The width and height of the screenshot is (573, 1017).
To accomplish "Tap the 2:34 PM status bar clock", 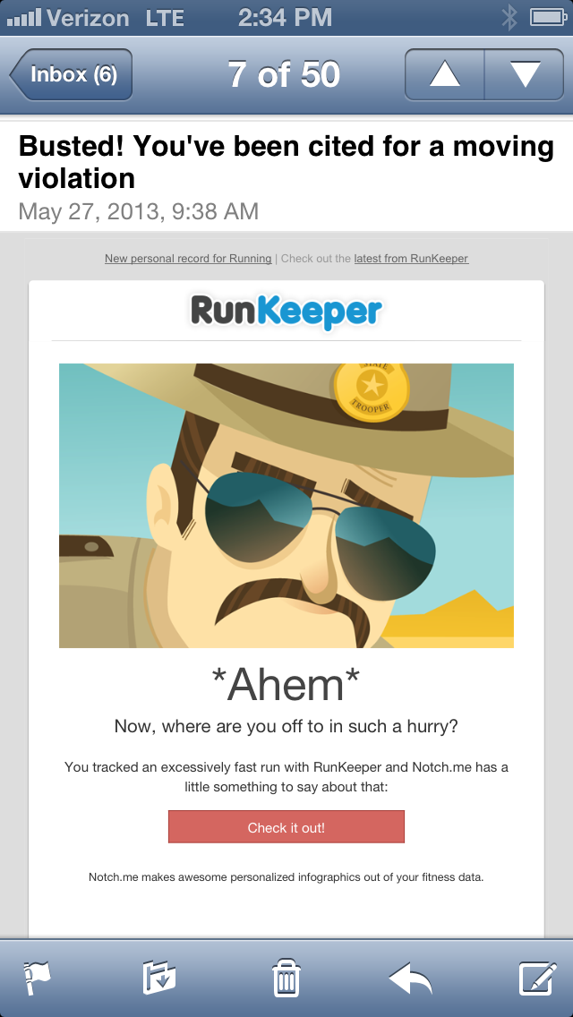I will coord(285,18).
